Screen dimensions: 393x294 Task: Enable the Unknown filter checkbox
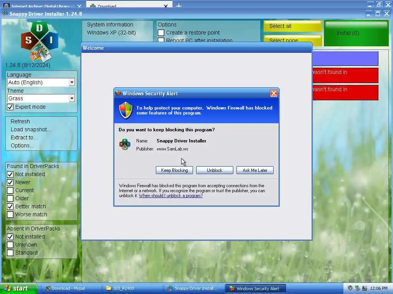click(10, 245)
